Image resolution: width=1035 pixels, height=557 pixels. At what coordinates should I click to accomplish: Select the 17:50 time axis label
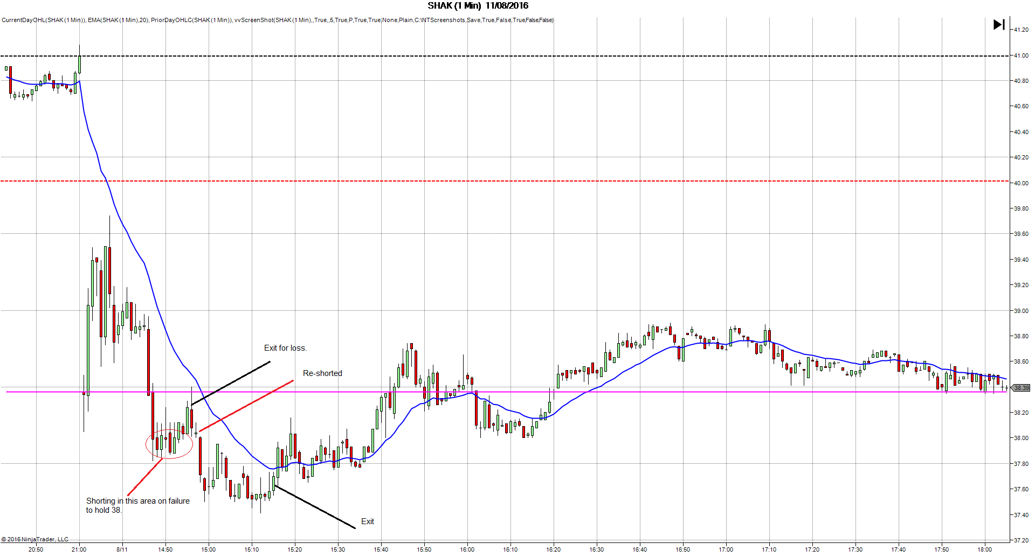(x=942, y=549)
